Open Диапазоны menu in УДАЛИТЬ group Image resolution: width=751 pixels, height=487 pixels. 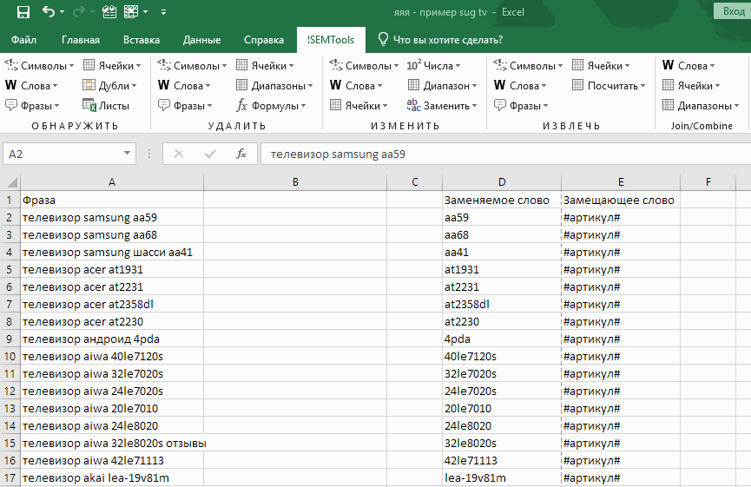coord(274,86)
